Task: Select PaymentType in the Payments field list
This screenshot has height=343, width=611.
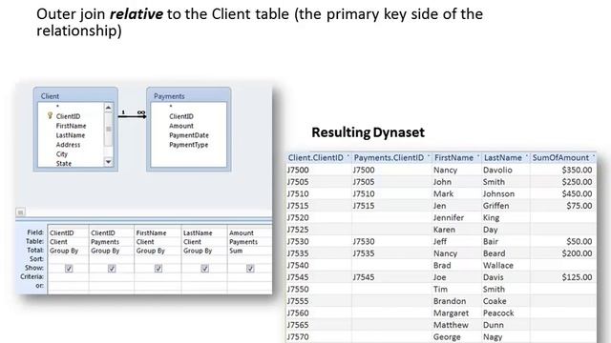Action: coord(189,145)
